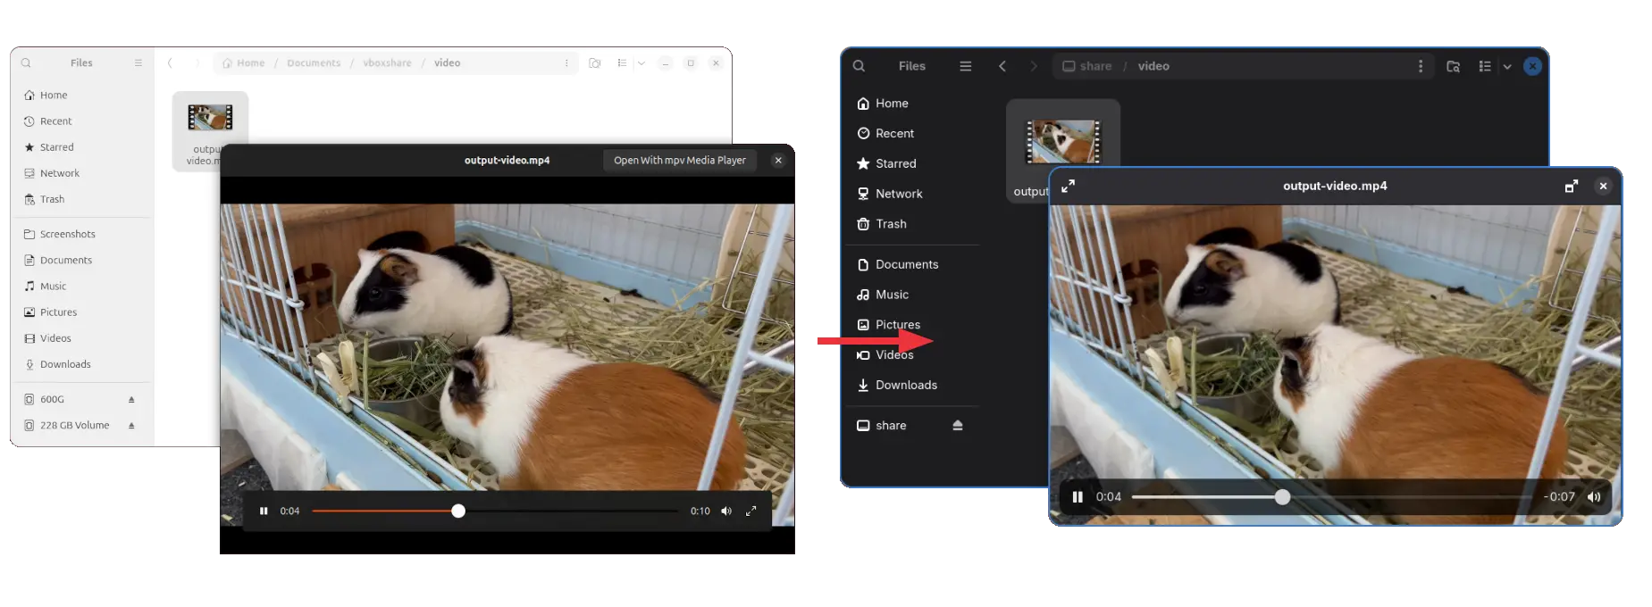Open the right preview in external player

[x=1572, y=187]
